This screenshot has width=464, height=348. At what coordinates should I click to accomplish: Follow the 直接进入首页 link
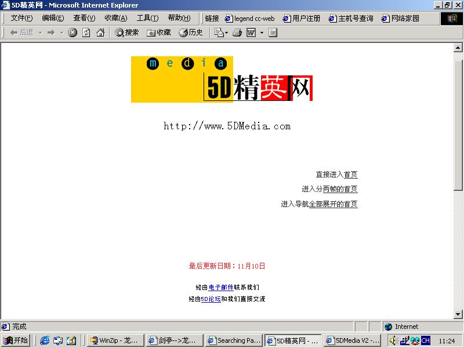[350, 175]
